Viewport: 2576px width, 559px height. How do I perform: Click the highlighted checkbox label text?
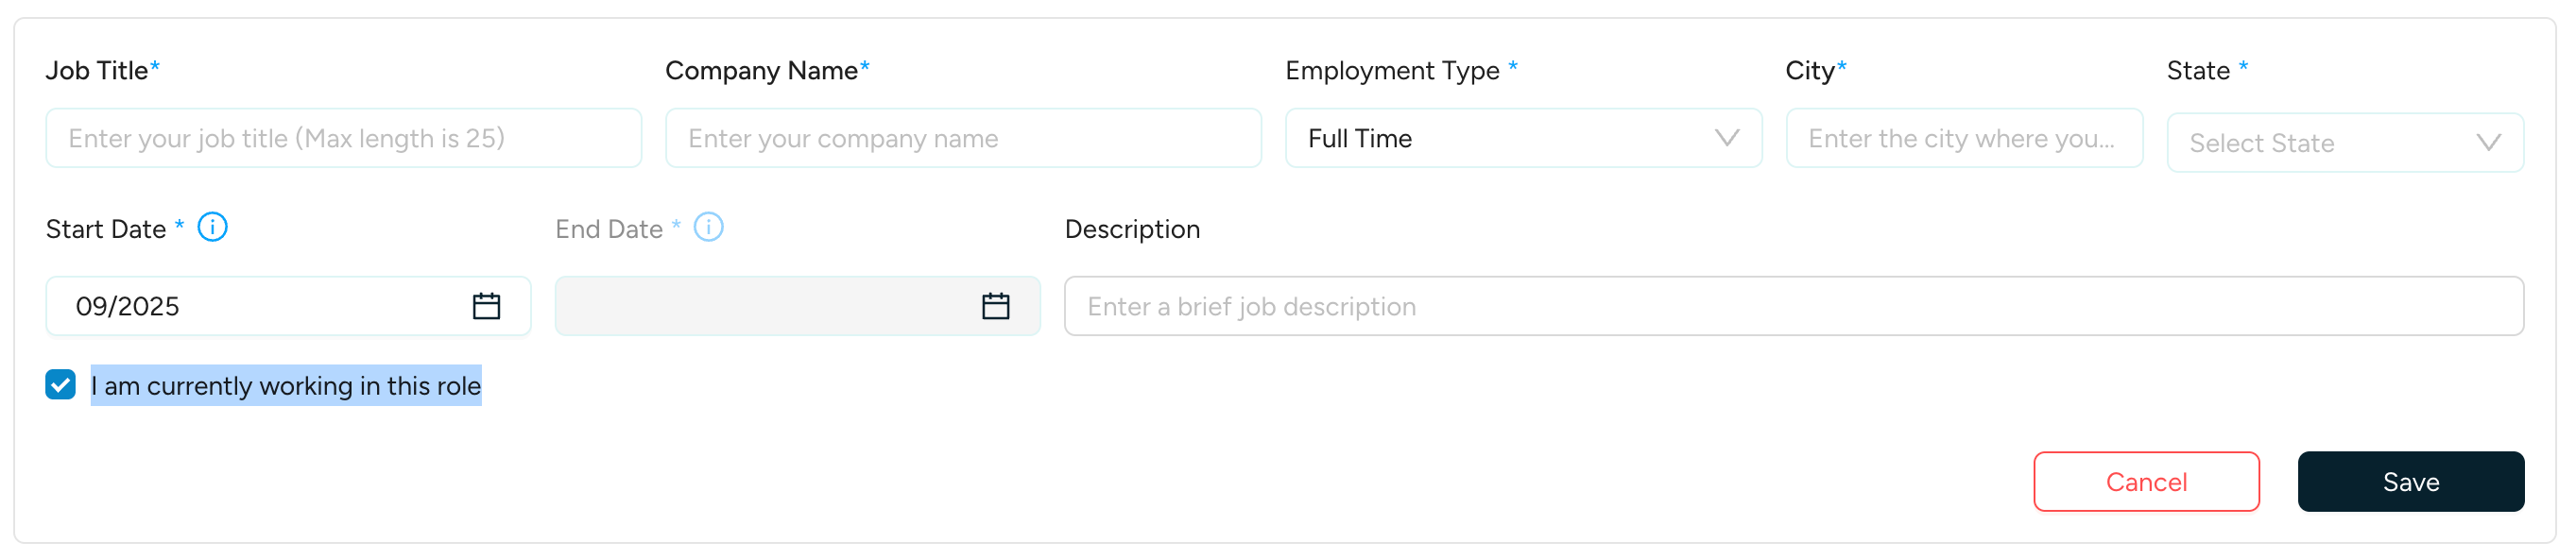(x=286, y=384)
